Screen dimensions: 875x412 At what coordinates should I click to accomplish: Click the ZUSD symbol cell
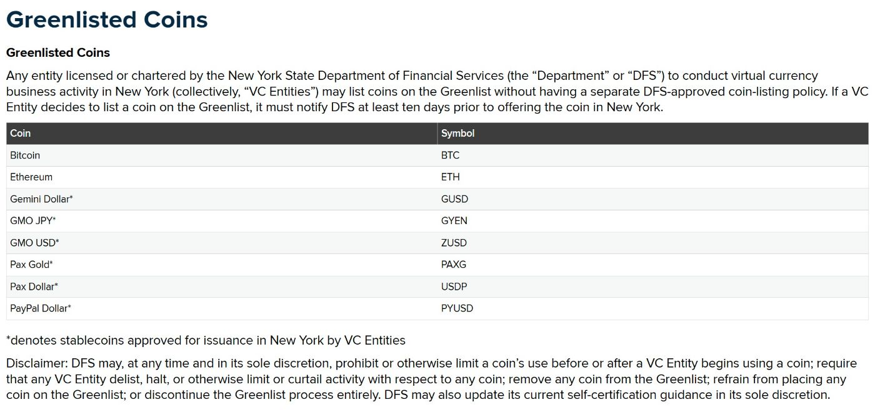coord(454,243)
